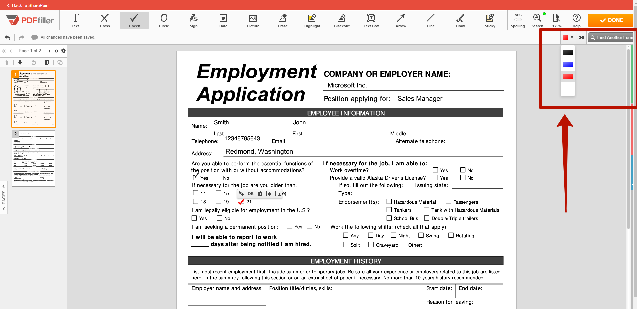This screenshot has width=637, height=309.
Task: Add a Text Box
Action: (x=371, y=20)
